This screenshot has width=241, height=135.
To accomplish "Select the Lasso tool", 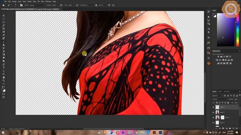I will (3, 22).
